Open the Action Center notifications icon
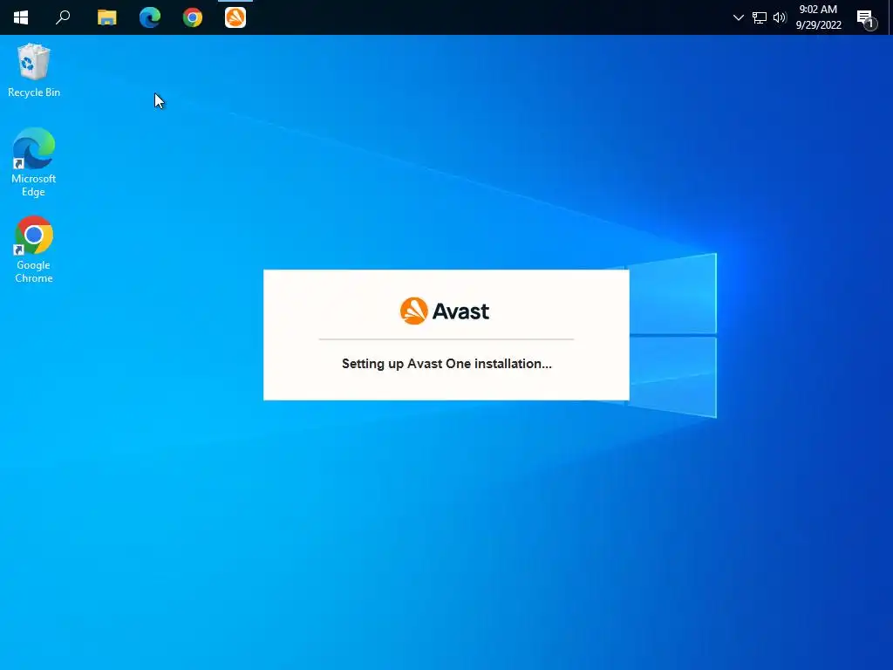The height and width of the screenshot is (670, 893). [866, 19]
